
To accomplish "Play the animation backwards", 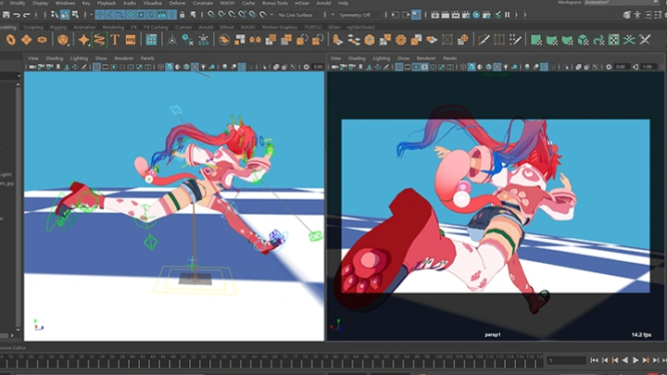I will [x=625, y=360].
